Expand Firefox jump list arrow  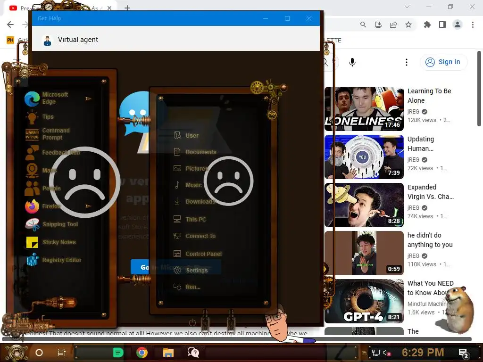click(x=88, y=206)
